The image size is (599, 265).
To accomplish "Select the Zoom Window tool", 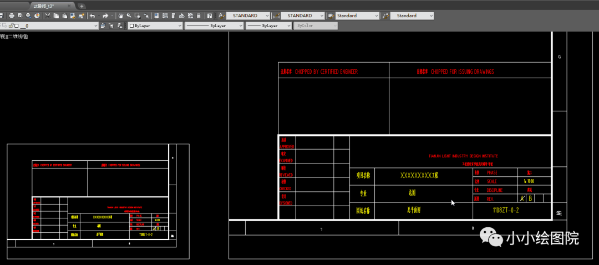I will pyautogui.click(x=137, y=16).
